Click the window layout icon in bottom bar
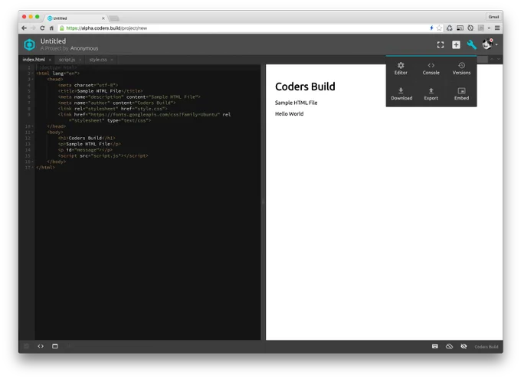This screenshot has height=379, width=521. coord(55,346)
